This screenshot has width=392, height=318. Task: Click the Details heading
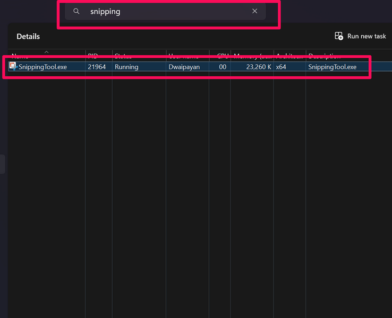[x=28, y=37]
